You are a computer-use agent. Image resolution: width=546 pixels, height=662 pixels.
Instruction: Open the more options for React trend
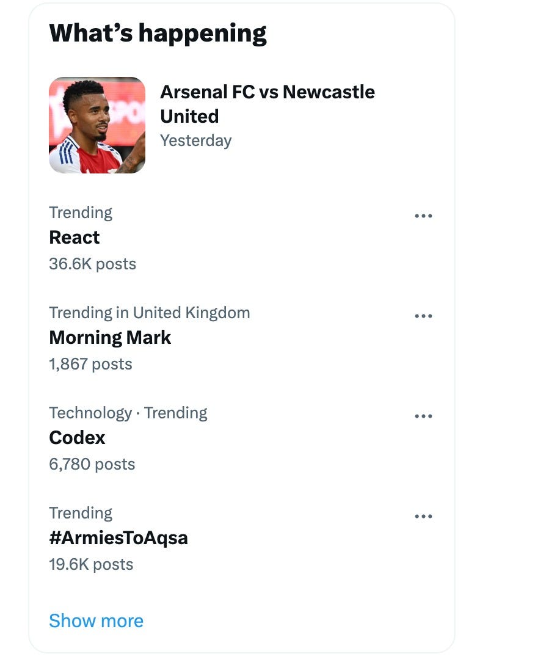[x=423, y=216]
